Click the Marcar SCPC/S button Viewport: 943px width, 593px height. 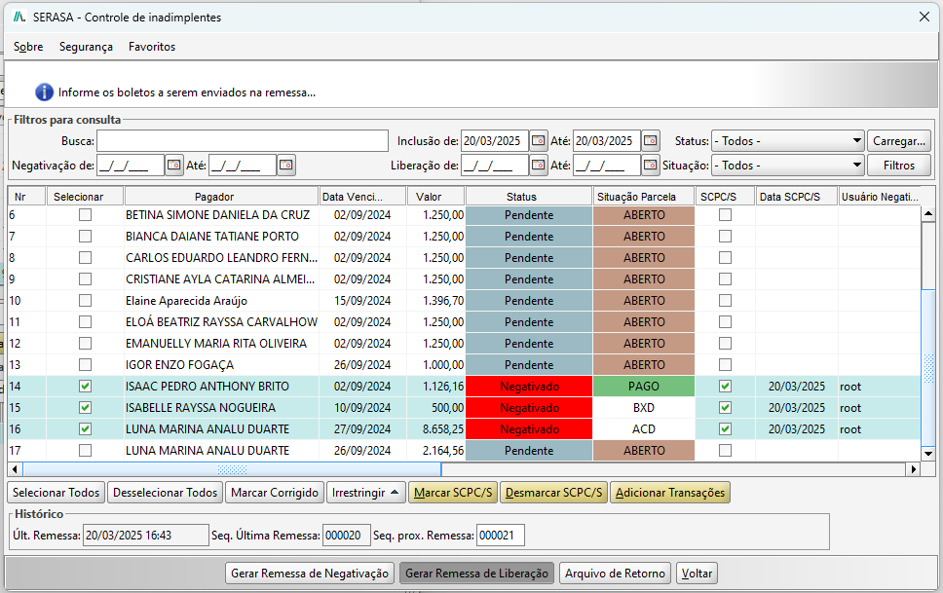[x=453, y=493]
